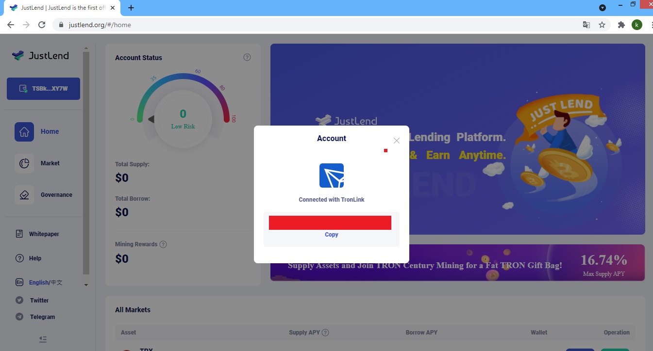Click the Total Supply $0 value
The height and width of the screenshot is (351, 653).
[122, 178]
